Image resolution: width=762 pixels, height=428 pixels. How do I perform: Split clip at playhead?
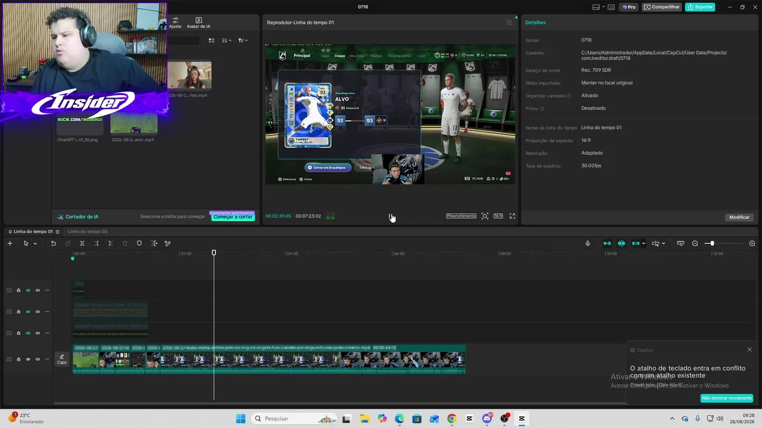click(x=82, y=243)
